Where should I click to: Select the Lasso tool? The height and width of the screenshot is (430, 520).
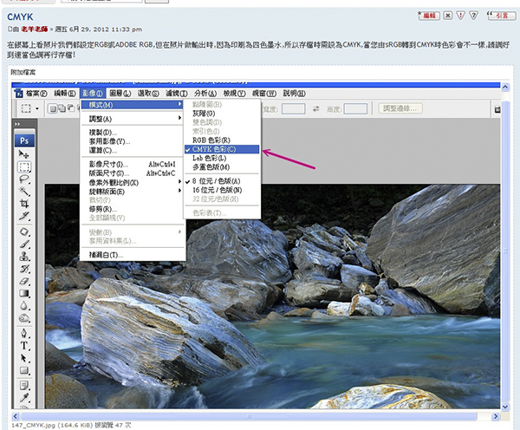click(24, 179)
